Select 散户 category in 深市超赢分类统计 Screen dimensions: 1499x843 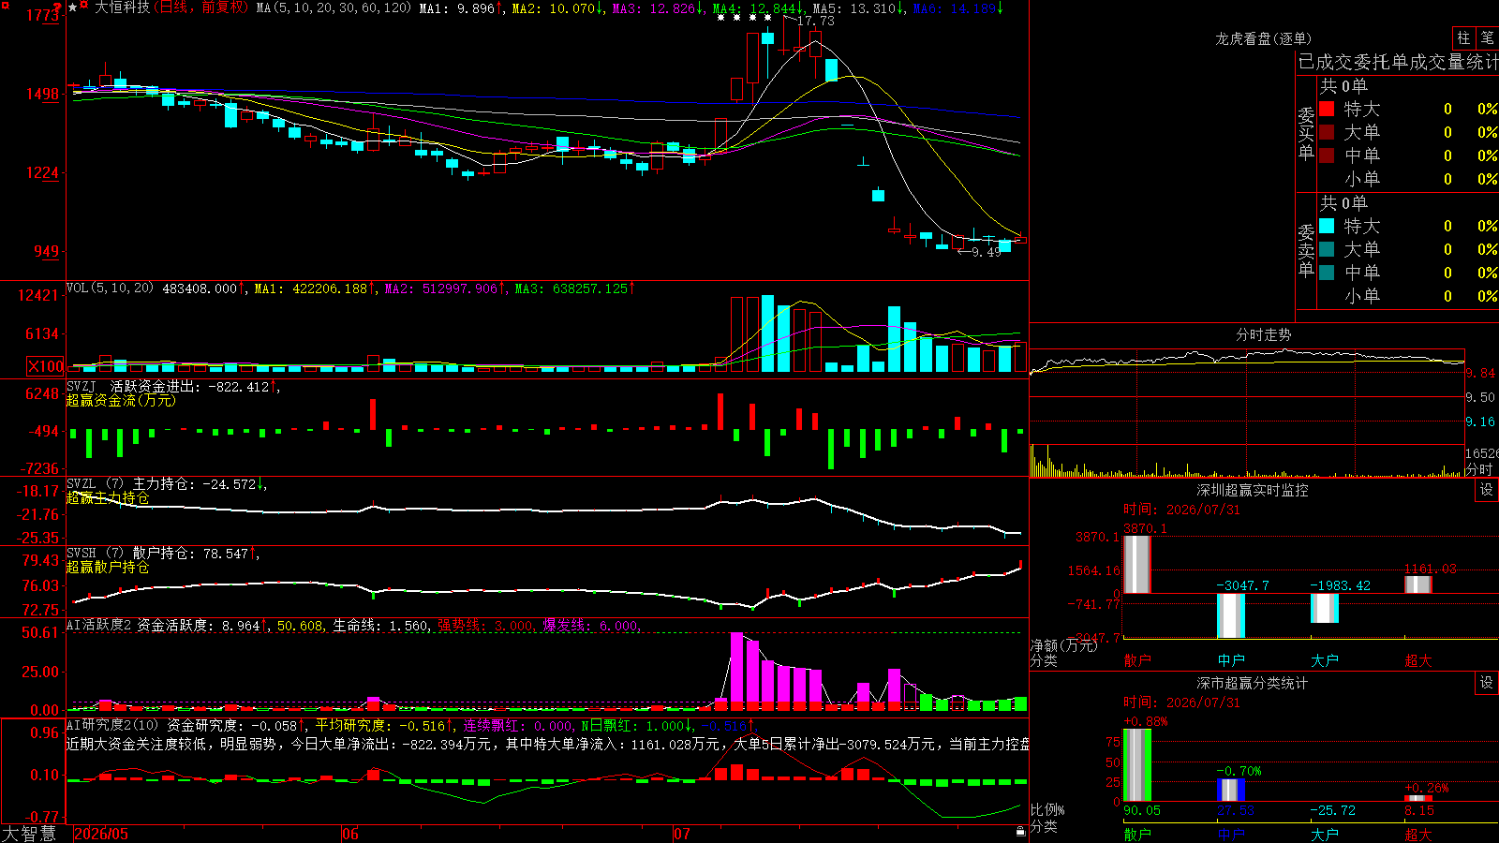pos(1137,834)
